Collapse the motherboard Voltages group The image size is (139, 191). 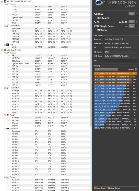coord(5,4)
